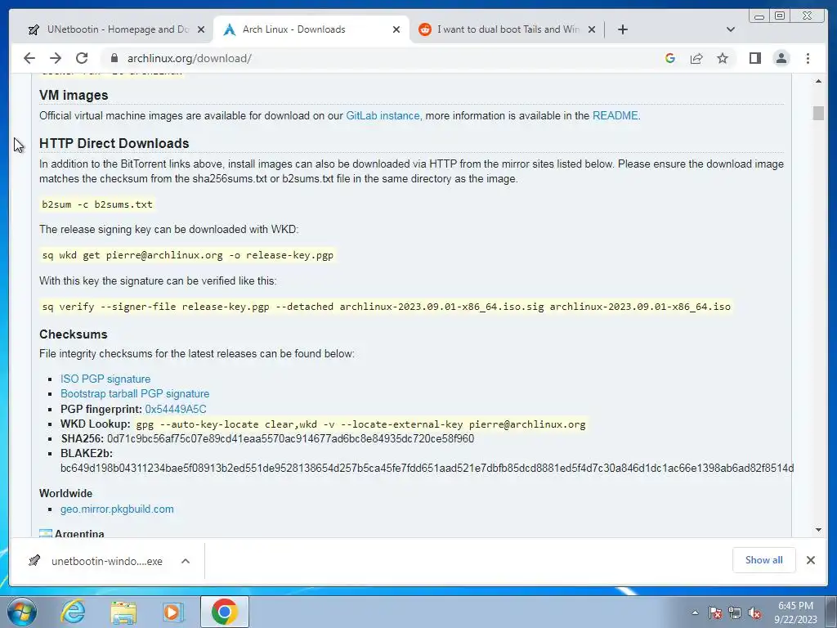Image resolution: width=837 pixels, height=628 pixels.
Task: Open Chrome's three-dot menu
Action: click(x=808, y=58)
